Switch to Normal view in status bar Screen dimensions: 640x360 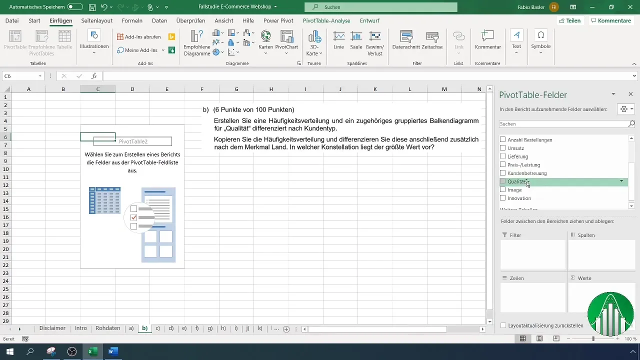coord(522,338)
